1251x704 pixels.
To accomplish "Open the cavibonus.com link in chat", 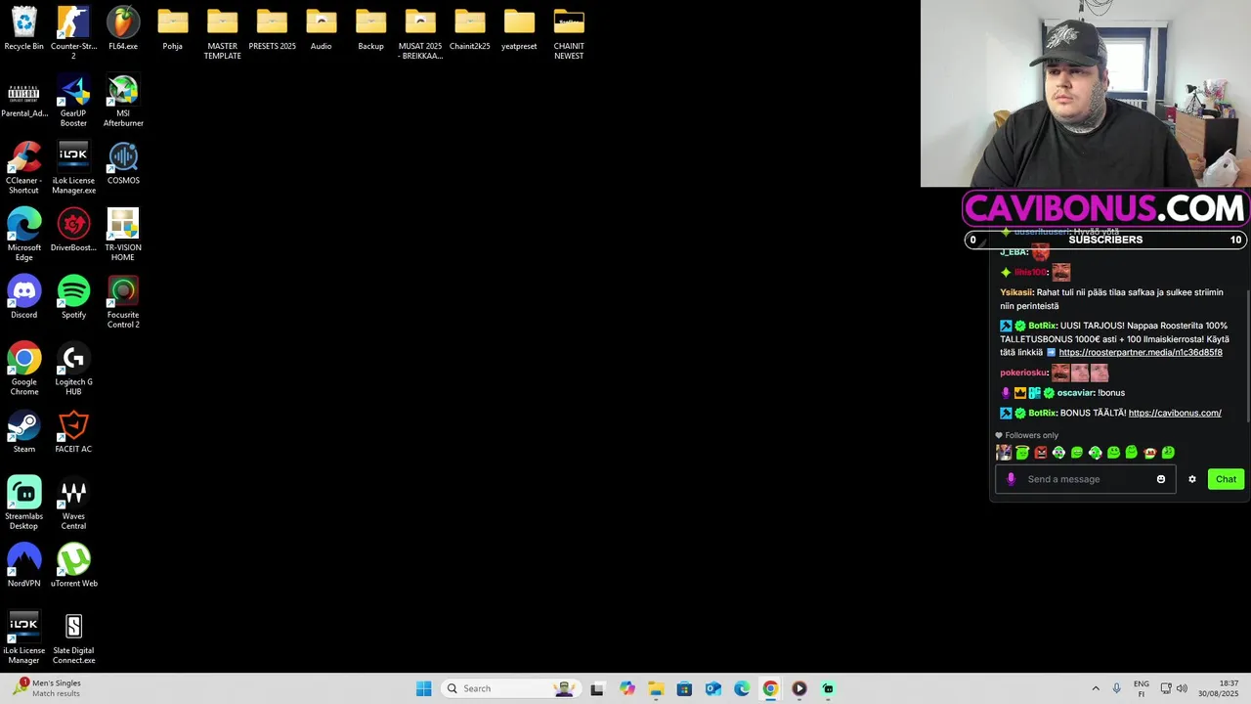I will tap(1175, 413).
